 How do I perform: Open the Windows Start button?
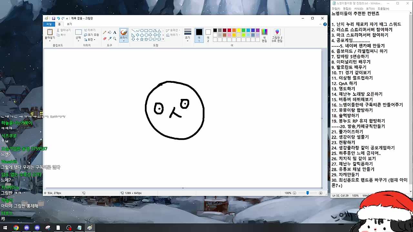(5, 227)
